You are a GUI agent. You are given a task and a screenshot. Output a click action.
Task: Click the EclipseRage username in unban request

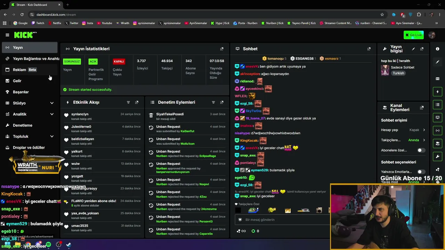click(208, 156)
